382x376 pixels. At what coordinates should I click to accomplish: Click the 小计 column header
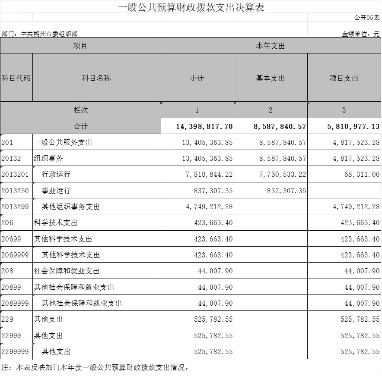197,78
